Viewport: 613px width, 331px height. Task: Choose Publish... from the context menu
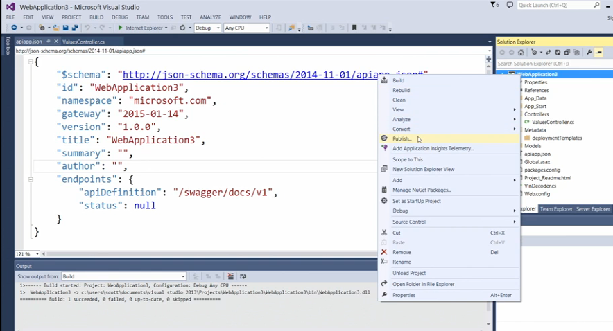click(x=402, y=138)
